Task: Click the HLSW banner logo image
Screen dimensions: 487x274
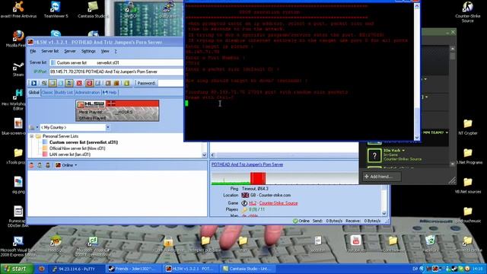Action: coord(117,110)
